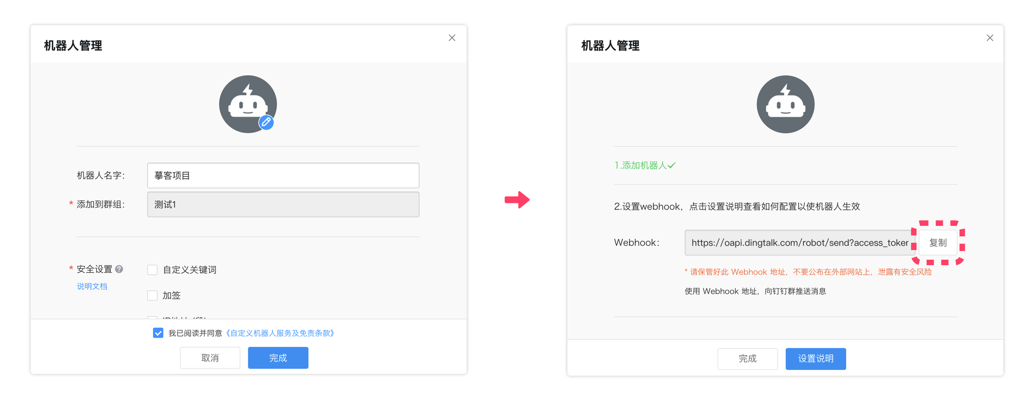Viewport: 1035px width, 406px height.
Task: Open the 添加到群组 field showing 测试1
Action: (x=283, y=204)
